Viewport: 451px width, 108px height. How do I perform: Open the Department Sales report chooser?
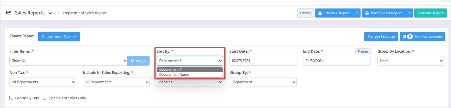point(59,36)
